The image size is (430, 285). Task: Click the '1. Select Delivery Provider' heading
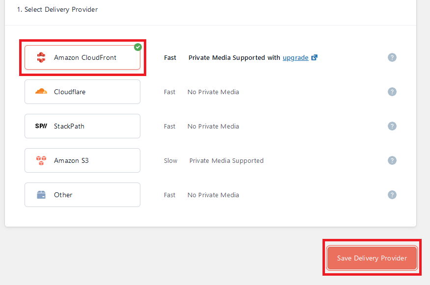[57, 10]
